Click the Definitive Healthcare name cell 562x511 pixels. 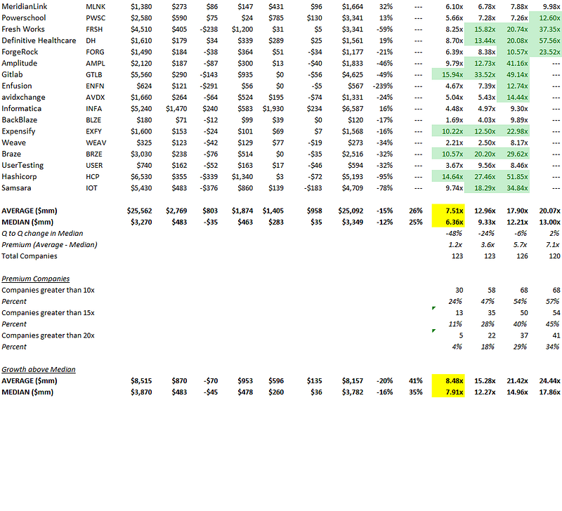click(39, 41)
